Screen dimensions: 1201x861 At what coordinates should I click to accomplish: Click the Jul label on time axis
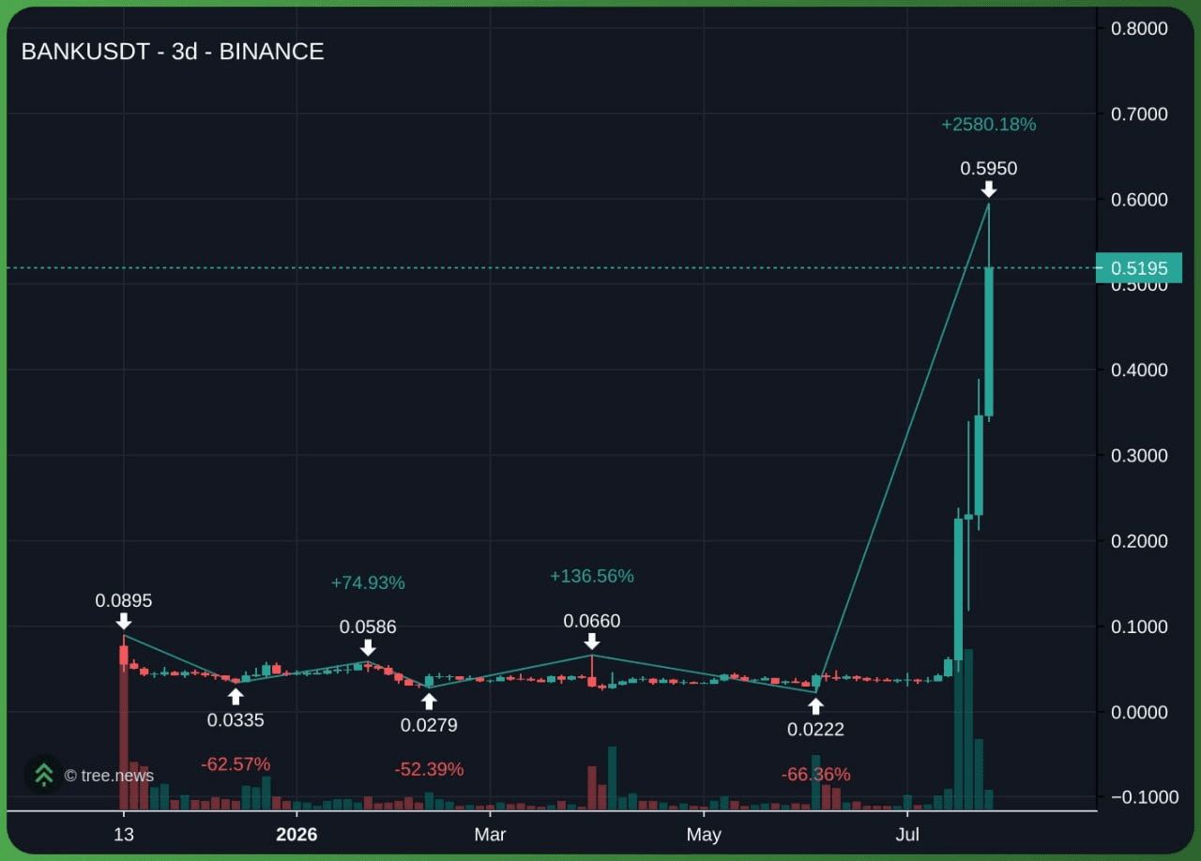[x=907, y=835]
